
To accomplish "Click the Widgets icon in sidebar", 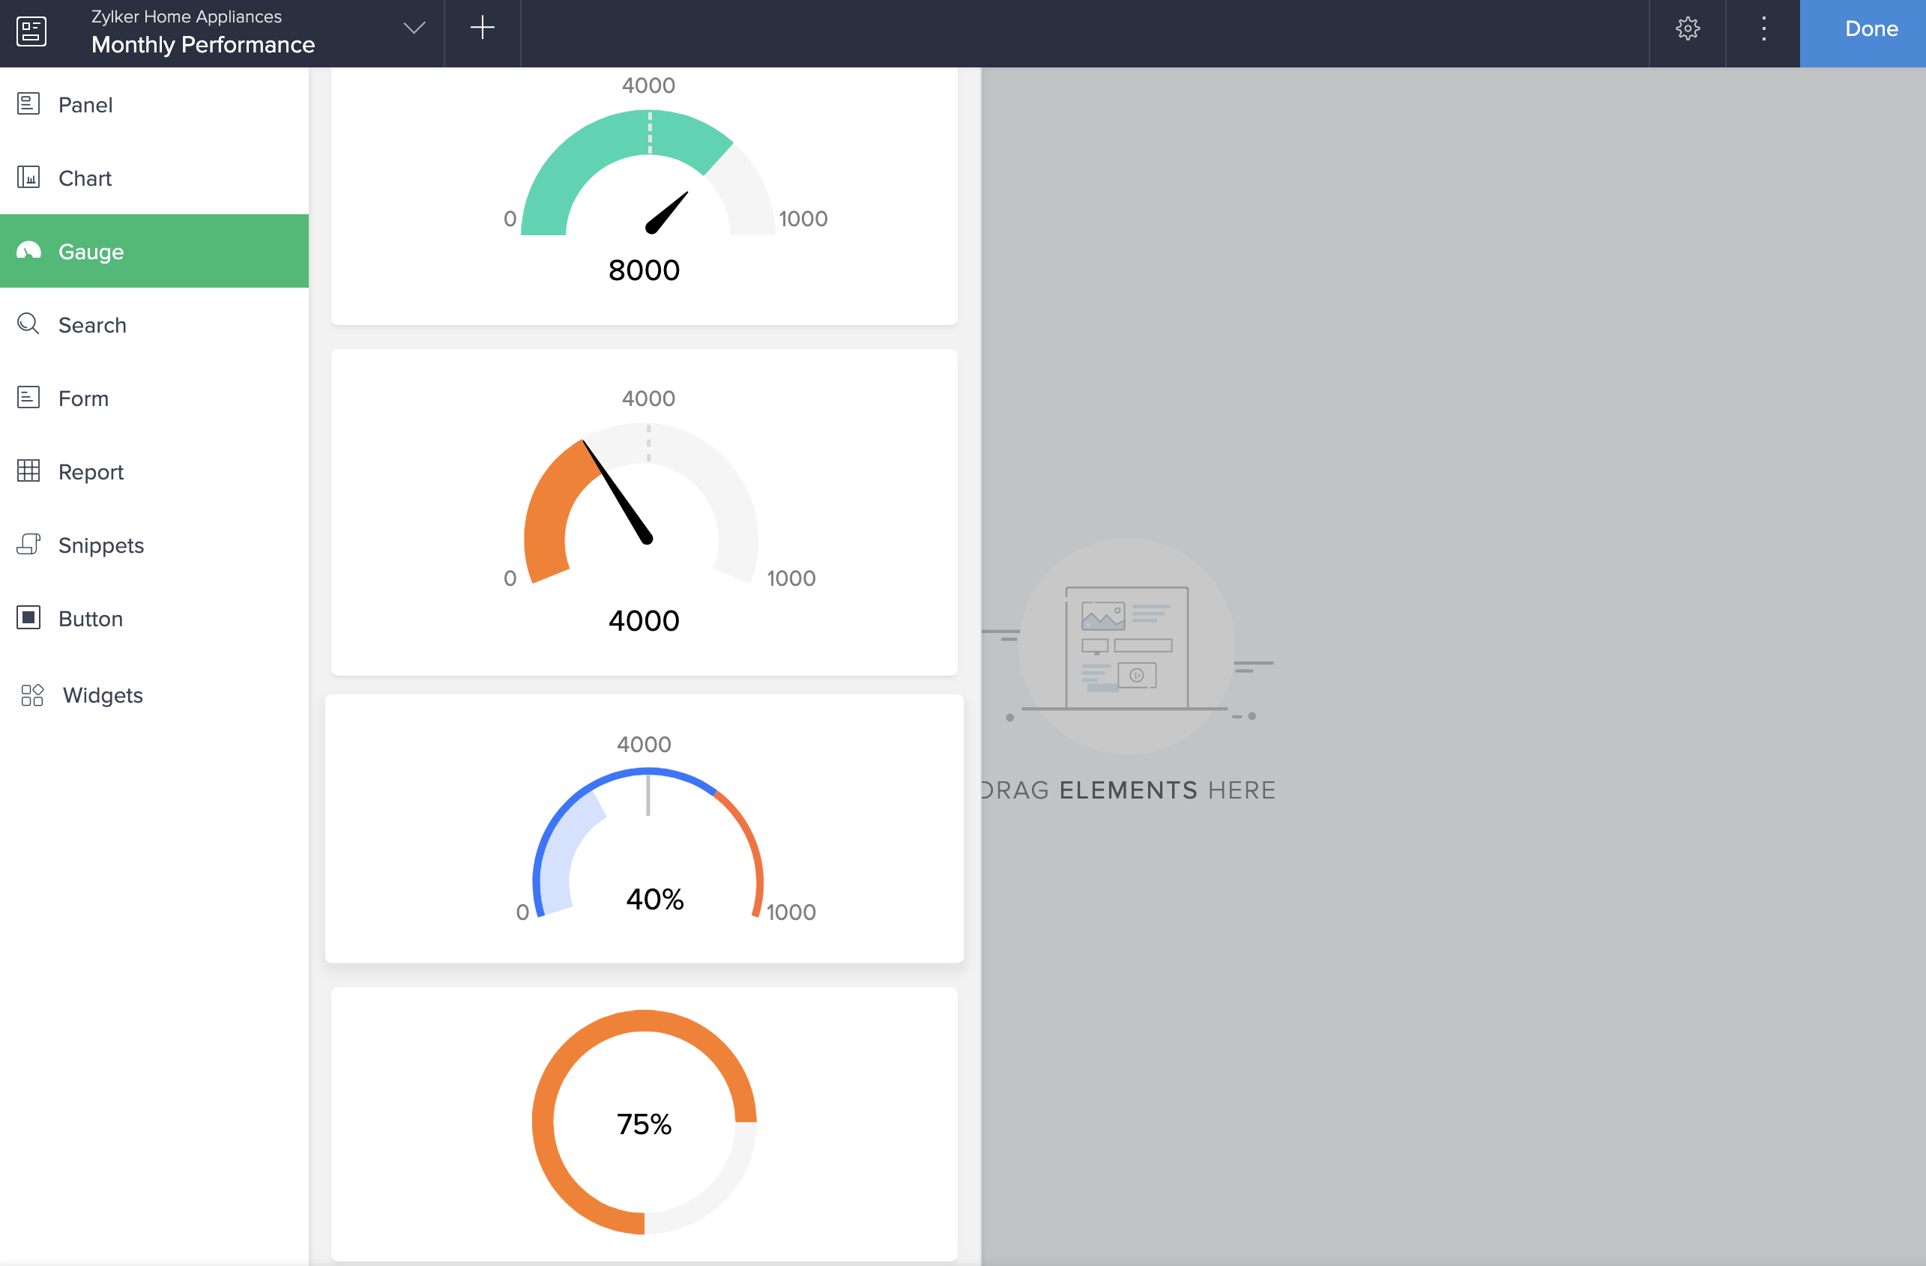I will [x=32, y=695].
